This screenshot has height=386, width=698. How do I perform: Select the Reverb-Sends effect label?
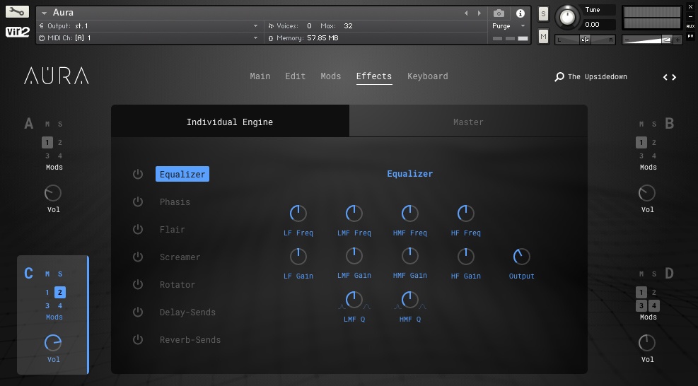click(190, 340)
